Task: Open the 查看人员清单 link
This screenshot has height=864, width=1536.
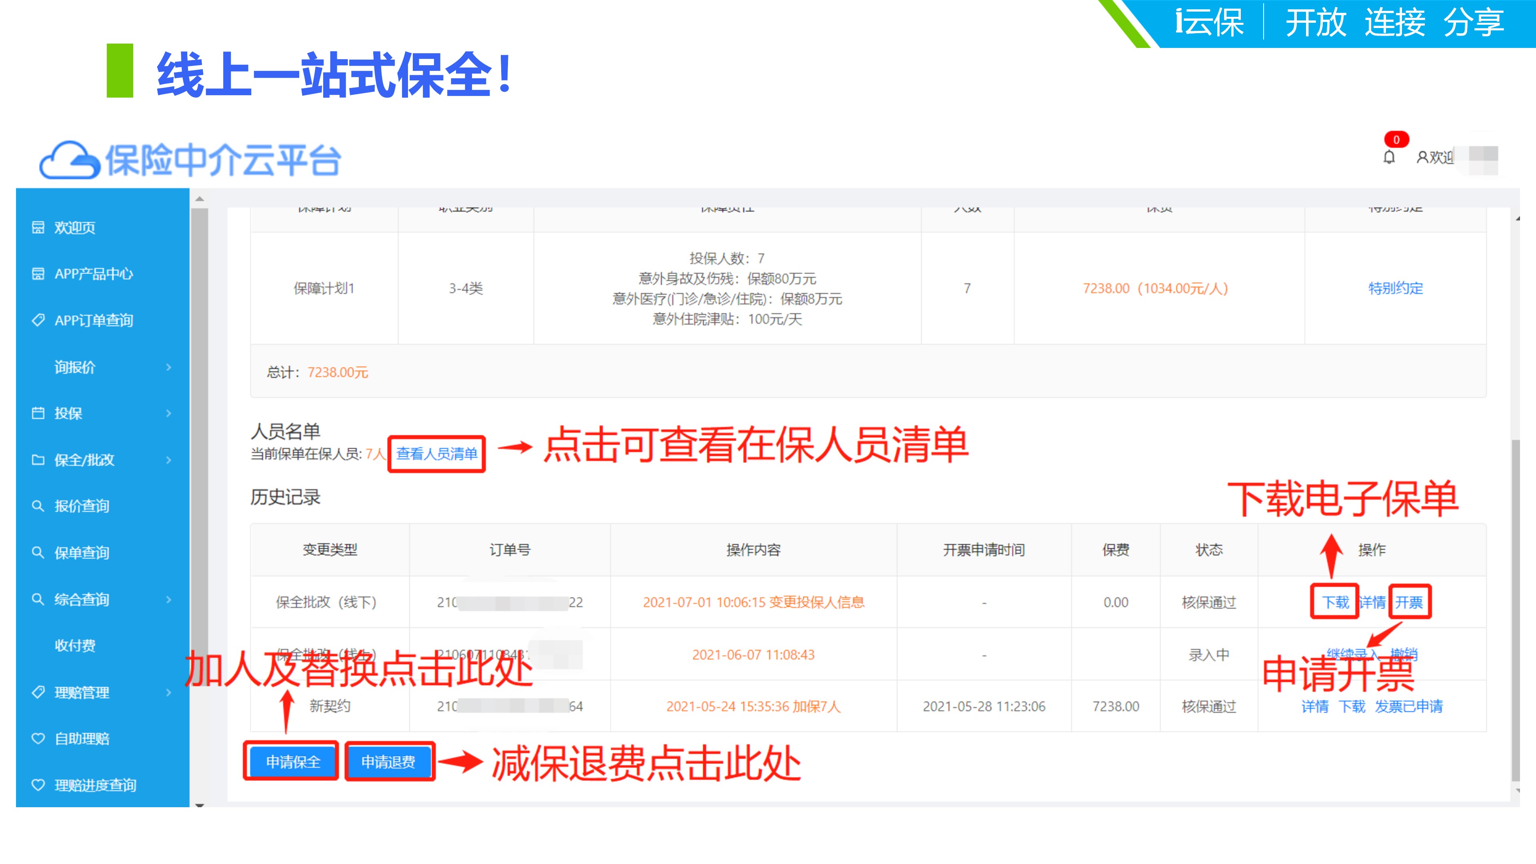Action: (436, 454)
